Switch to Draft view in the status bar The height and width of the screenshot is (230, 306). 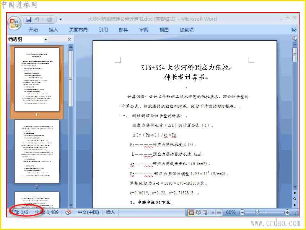click(x=219, y=212)
